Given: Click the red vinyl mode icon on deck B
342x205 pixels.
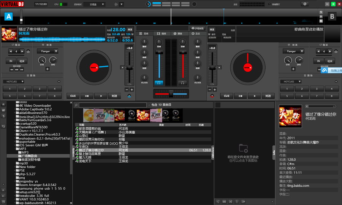Looking at the screenshot, I should 212,96.
